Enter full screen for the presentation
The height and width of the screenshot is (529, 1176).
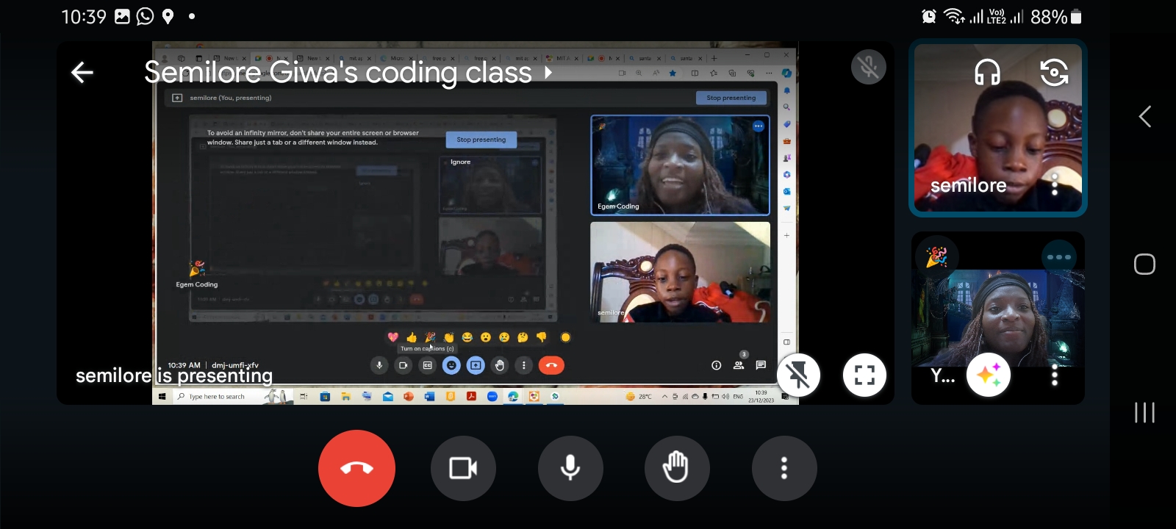(864, 375)
